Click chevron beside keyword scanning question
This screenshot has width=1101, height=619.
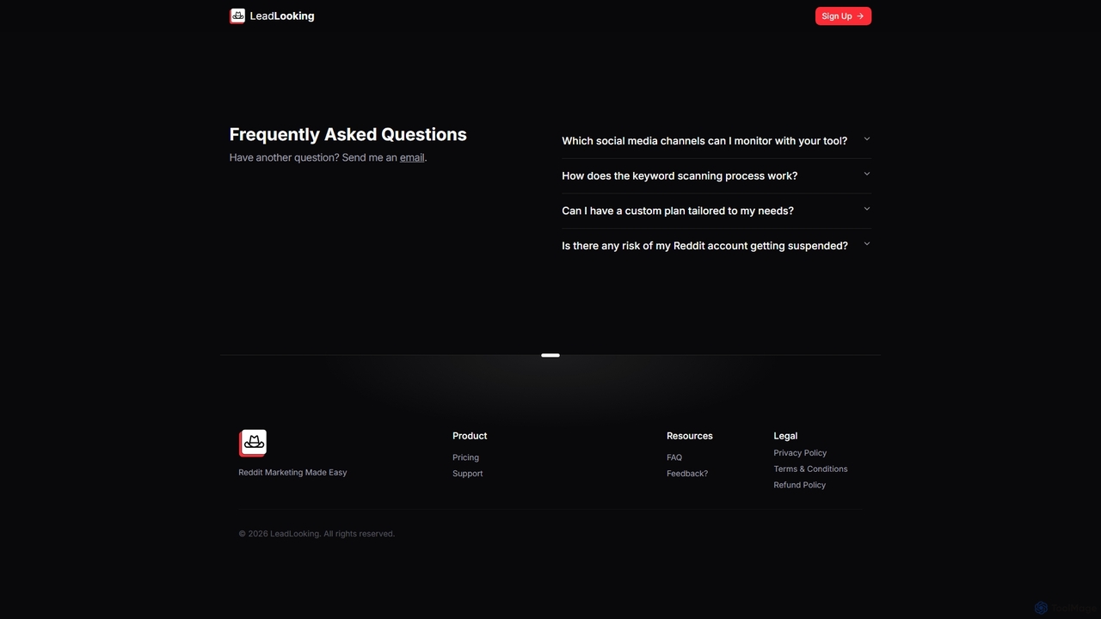tap(867, 174)
